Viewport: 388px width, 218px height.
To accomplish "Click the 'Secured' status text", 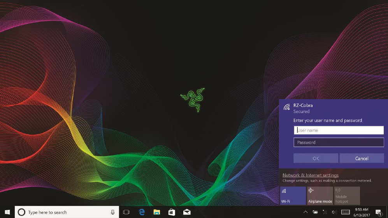I will (301, 111).
